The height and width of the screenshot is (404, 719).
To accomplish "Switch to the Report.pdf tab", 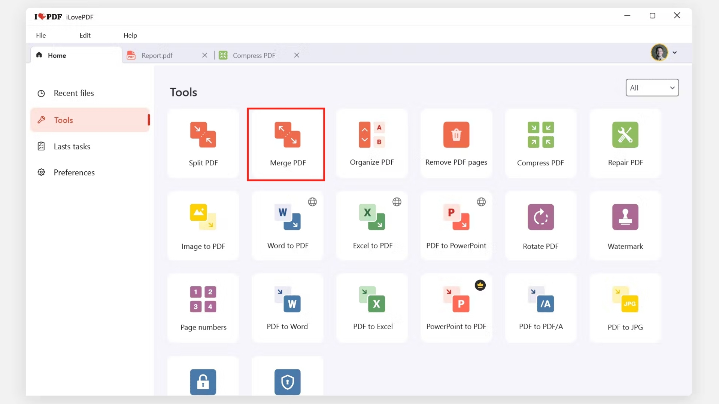I will point(157,55).
